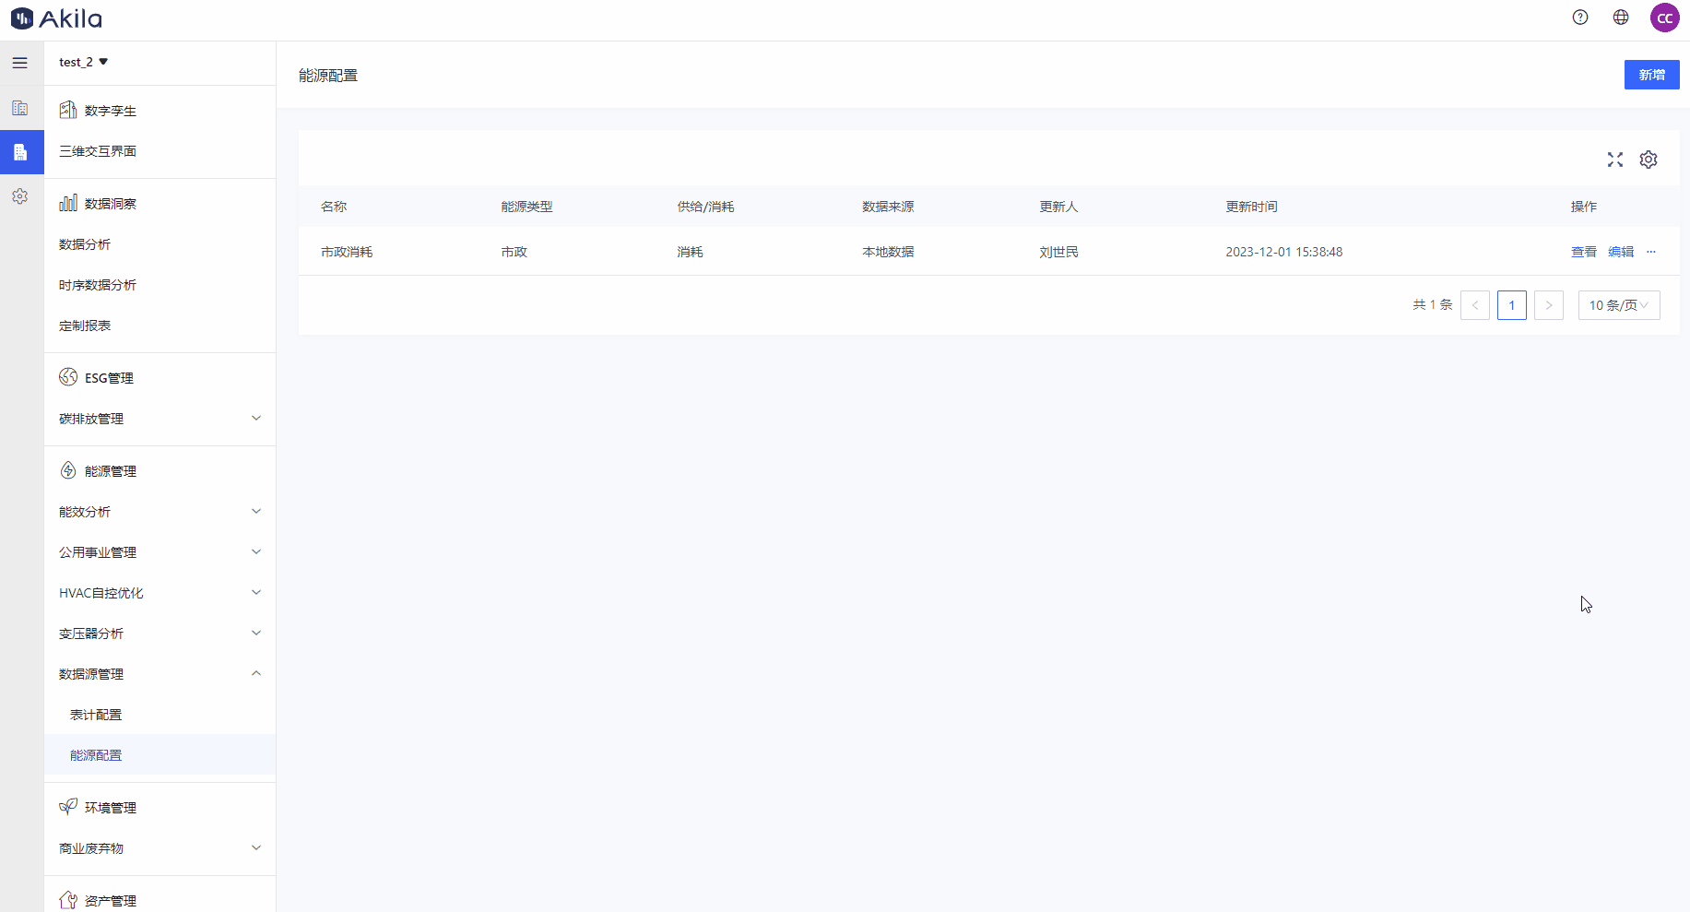Screen dimensions: 1690x912
Task: Click the 能源类型 column header
Action: (x=526, y=207)
